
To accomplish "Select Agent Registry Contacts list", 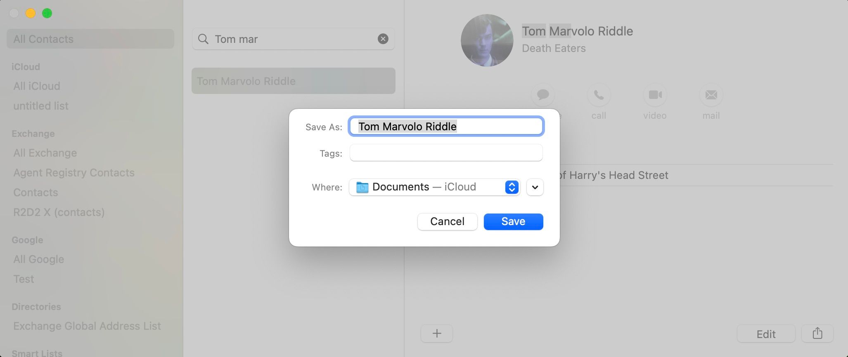I will (x=74, y=173).
